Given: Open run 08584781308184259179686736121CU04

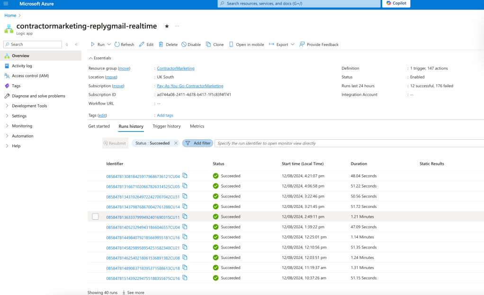Looking at the screenshot, I should point(143,177).
